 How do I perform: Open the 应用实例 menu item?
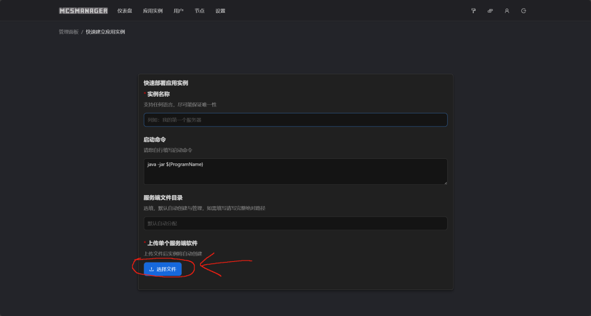[x=152, y=11]
